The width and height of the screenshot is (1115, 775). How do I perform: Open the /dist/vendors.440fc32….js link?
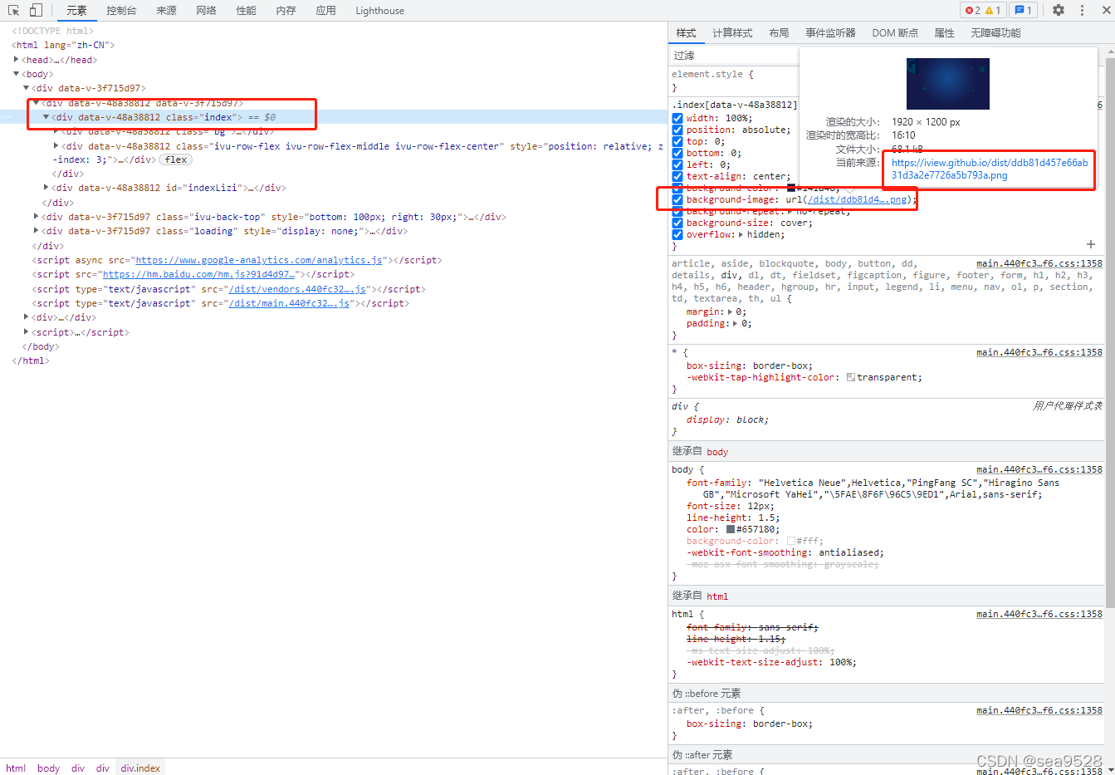click(x=297, y=289)
